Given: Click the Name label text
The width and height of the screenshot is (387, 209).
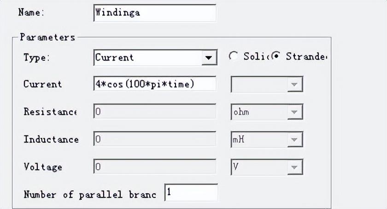Looking at the screenshot, I should pos(31,12).
